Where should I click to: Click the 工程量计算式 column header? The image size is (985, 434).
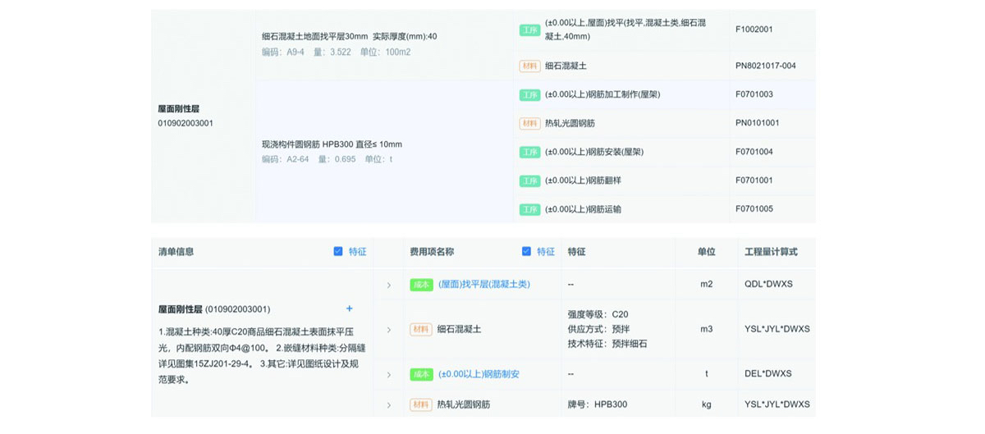[x=770, y=252]
